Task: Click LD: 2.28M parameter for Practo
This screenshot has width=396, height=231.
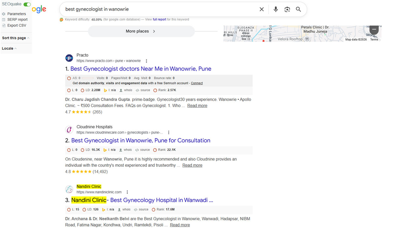Action: click(91, 90)
